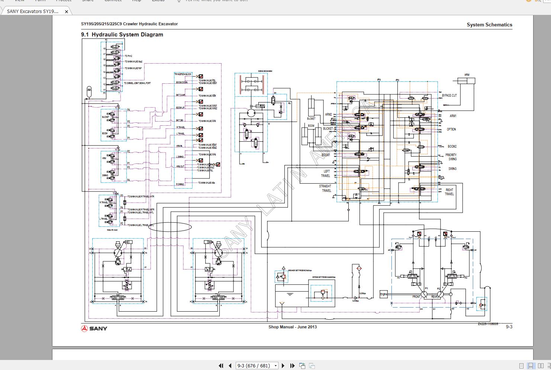Click the 'REAR' pump label

click(434, 297)
